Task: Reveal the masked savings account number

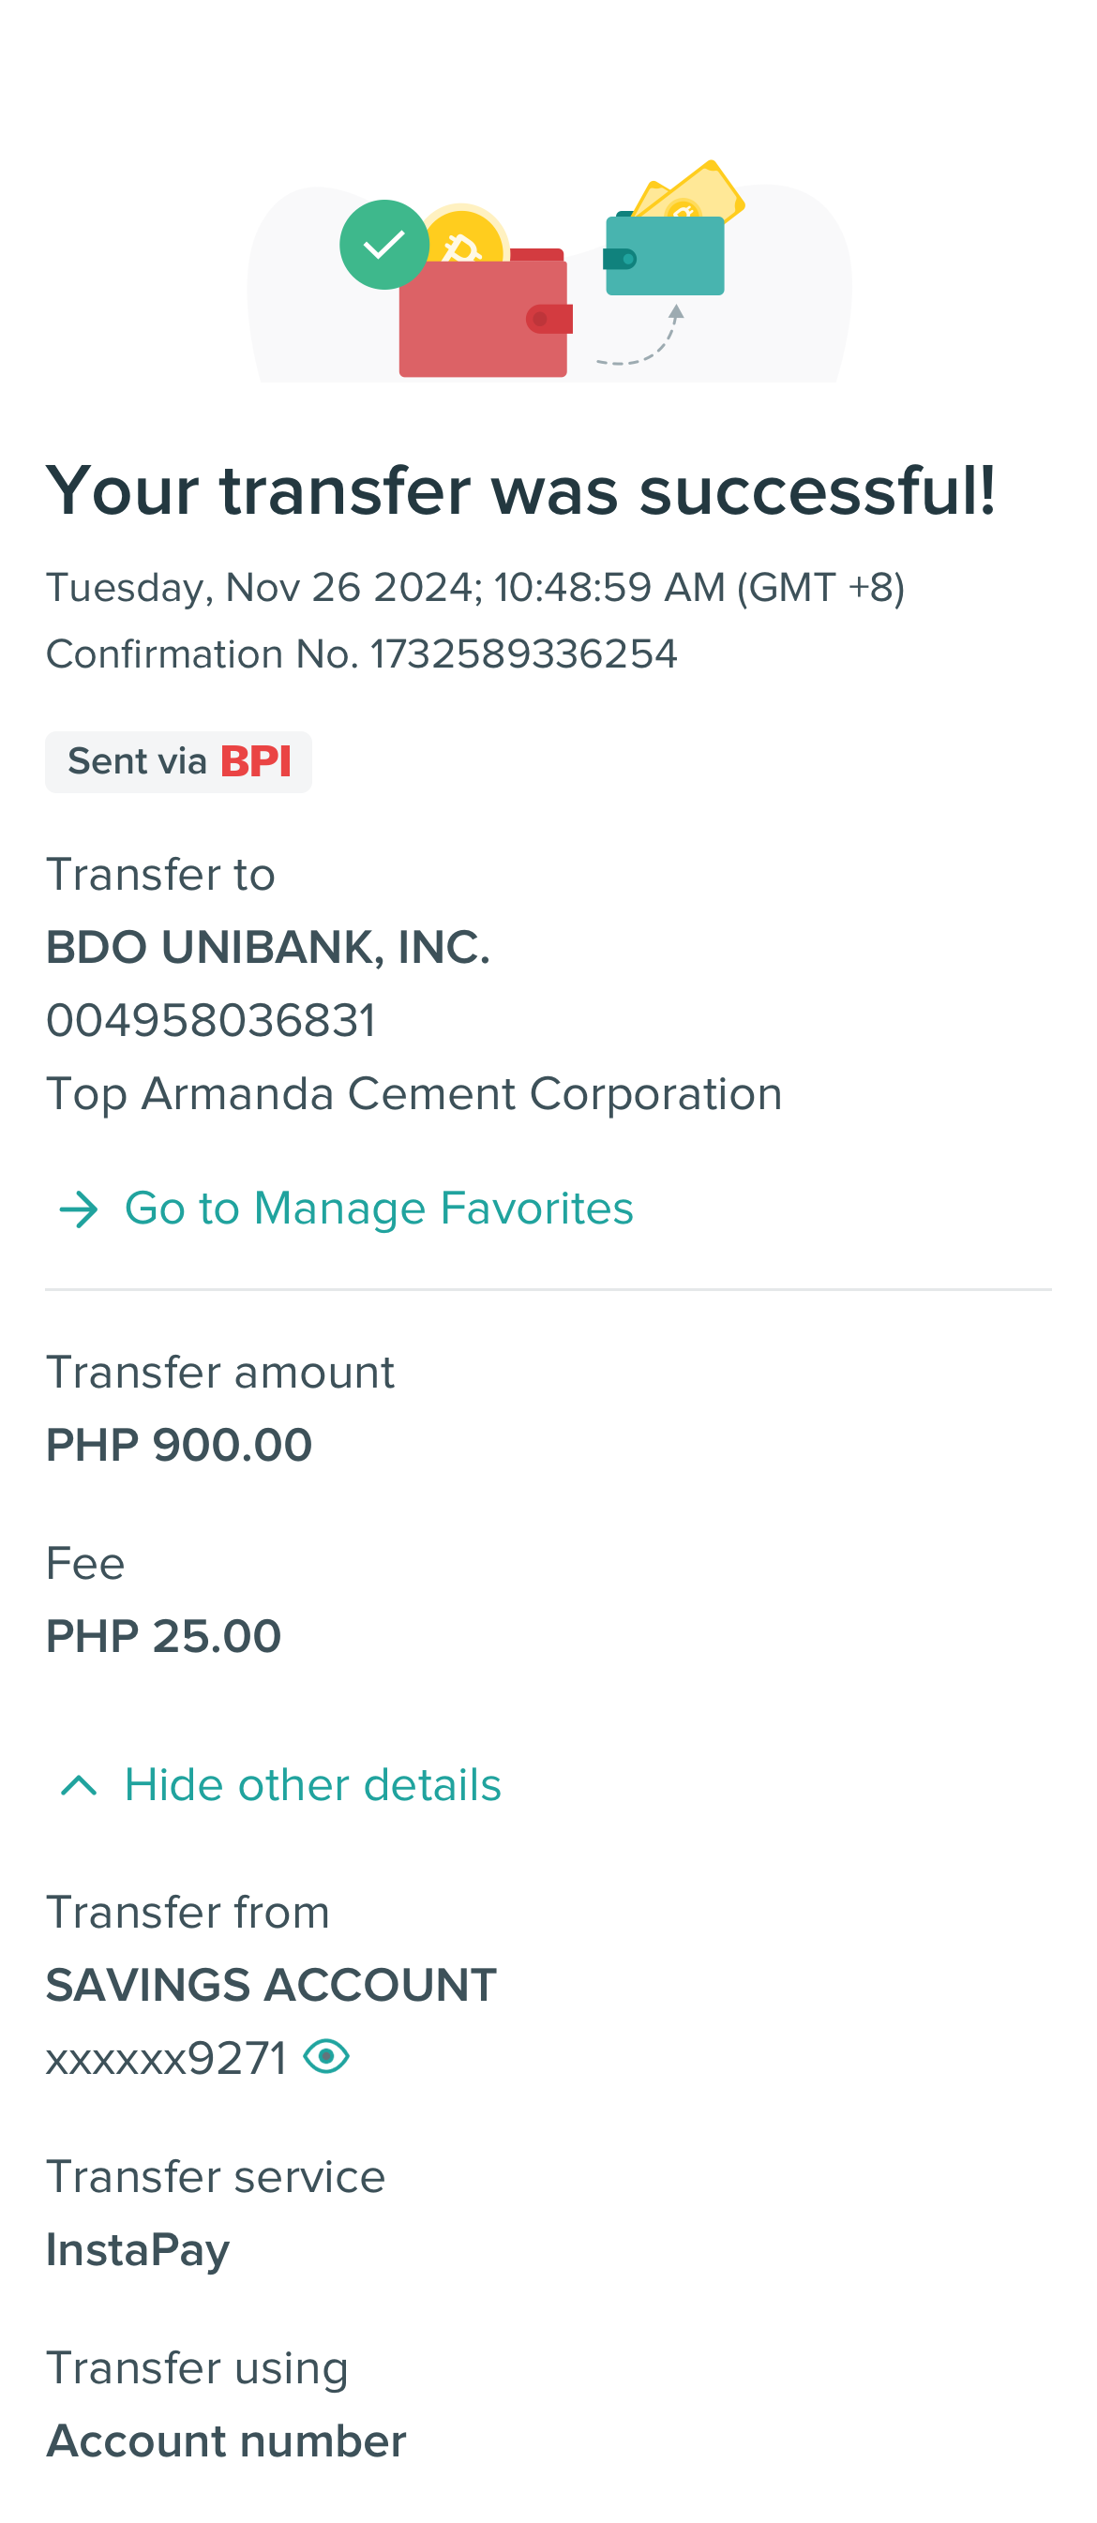Action: pyautogui.click(x=326, y=2056)
